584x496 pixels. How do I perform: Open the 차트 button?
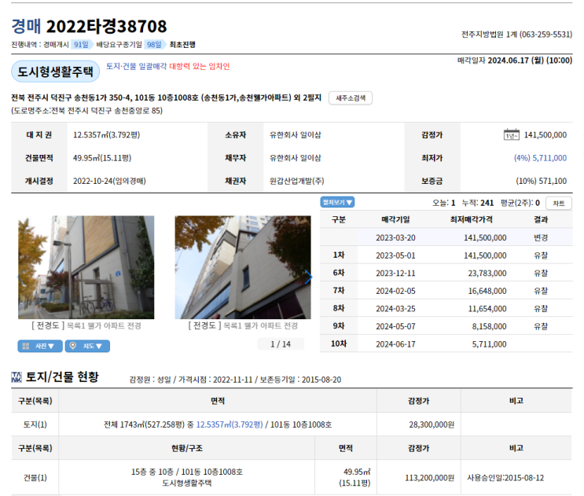coord(559,204)
